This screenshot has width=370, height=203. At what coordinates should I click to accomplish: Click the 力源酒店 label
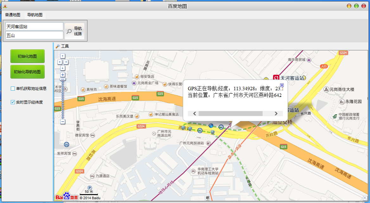tap(102, 176)
